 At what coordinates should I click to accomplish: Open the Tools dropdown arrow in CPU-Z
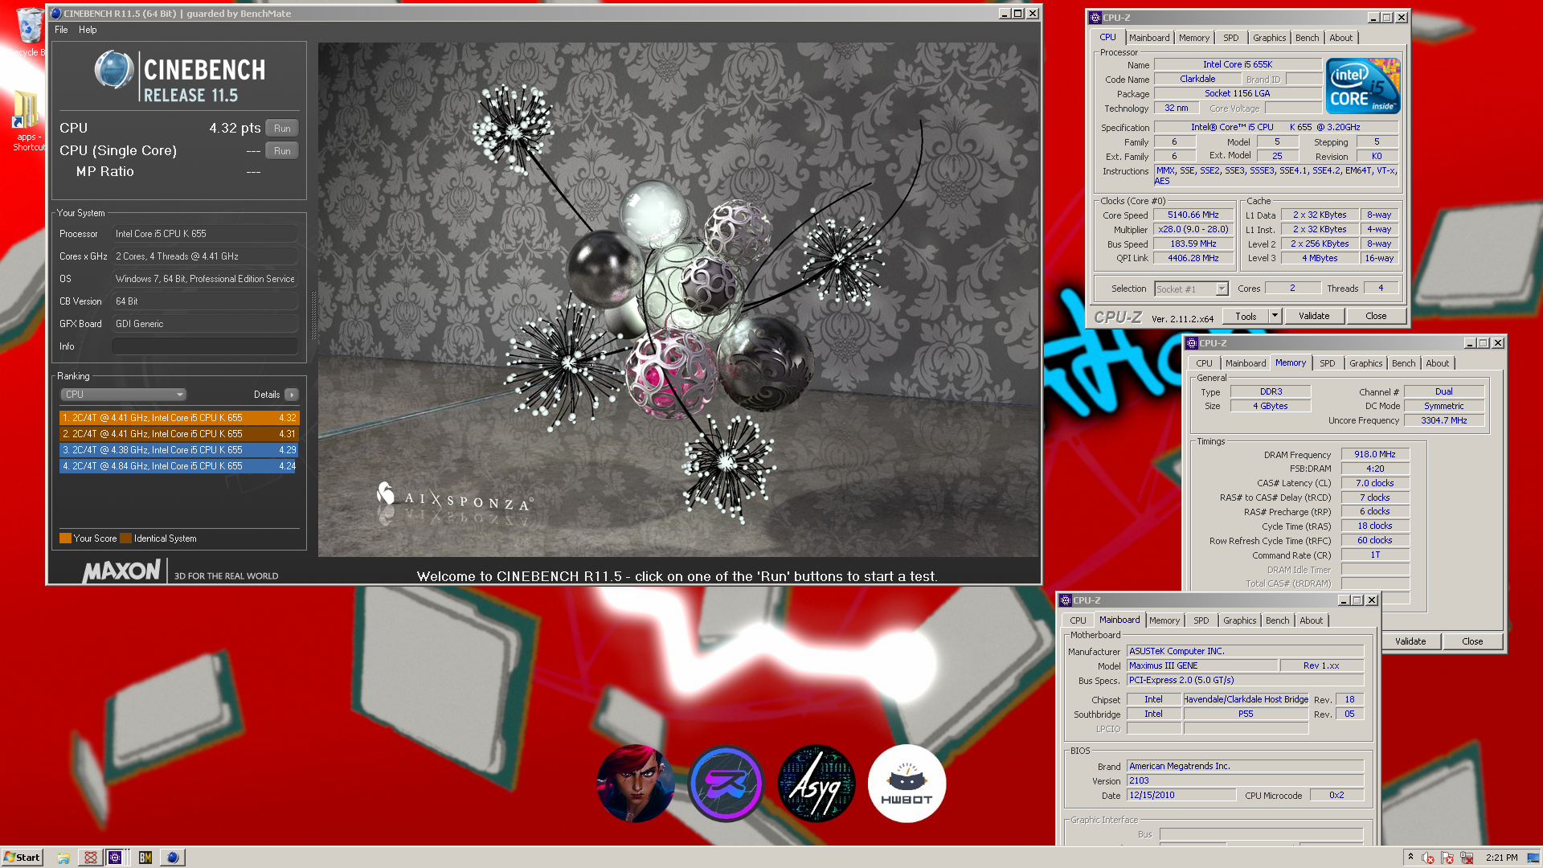coord(1275,317)
